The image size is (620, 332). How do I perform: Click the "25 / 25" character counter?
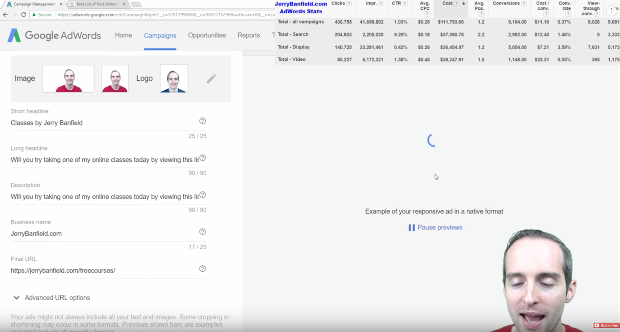(x=197, y=136)
